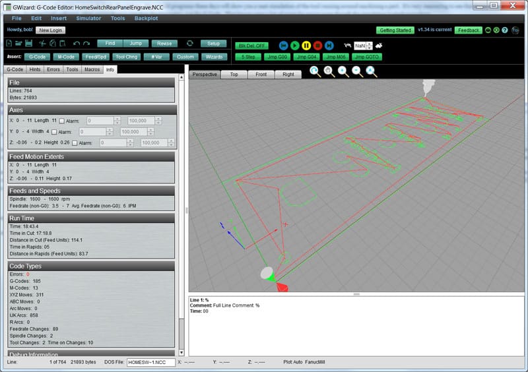The image size is (528, 372).
Task: Click the Wizards insert button
Action: tap(214, 57)
